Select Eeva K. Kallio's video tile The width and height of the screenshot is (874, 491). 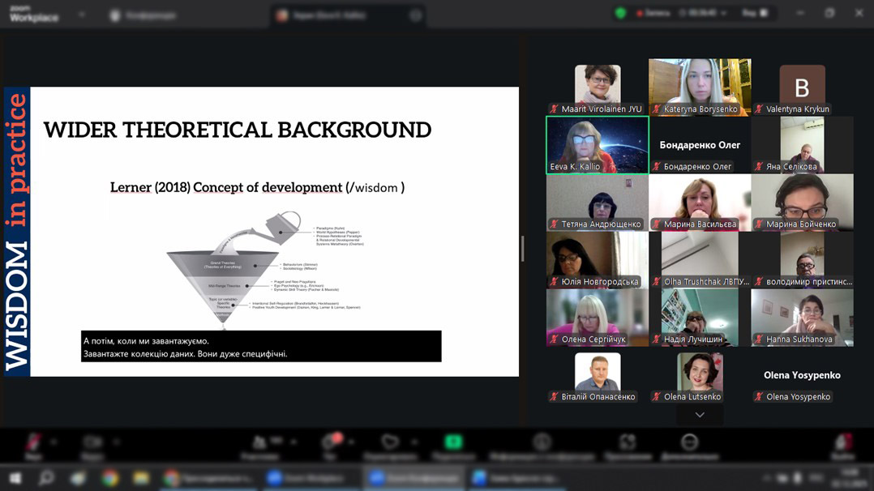(598, 144)
